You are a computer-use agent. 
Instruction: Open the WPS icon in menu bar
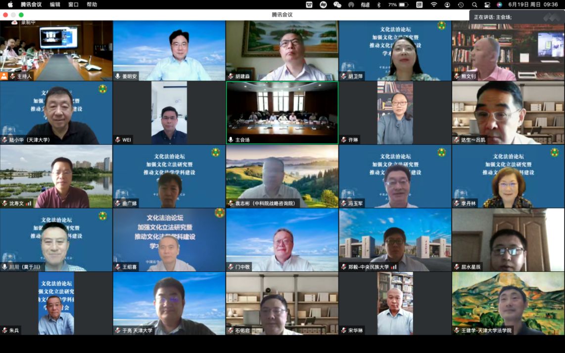309,4
